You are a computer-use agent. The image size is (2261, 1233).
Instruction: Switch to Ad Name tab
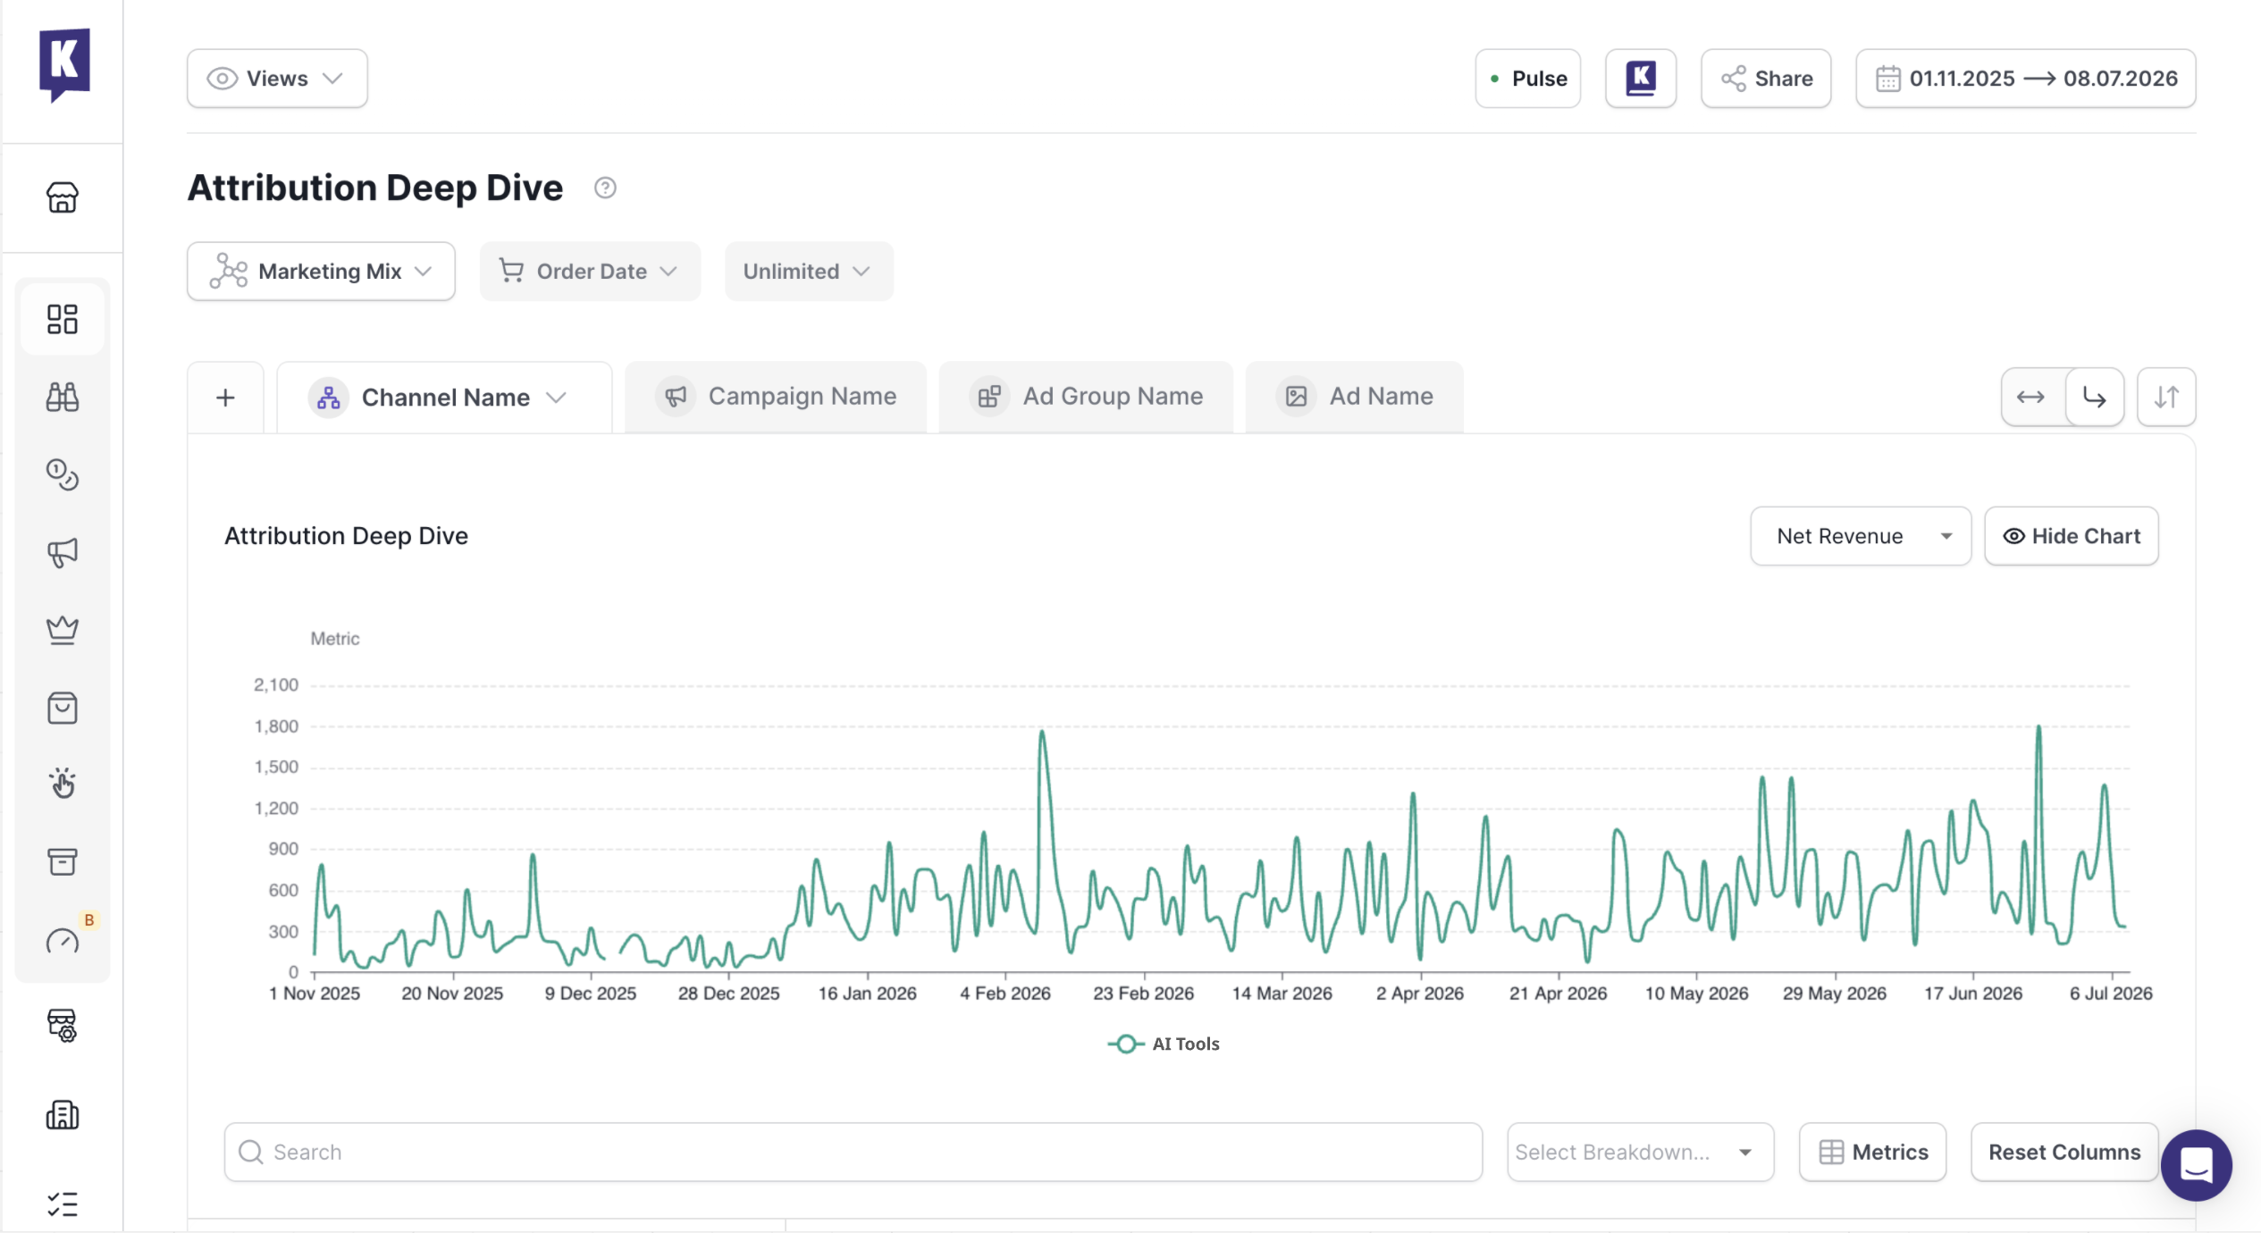pos(1354,397)
